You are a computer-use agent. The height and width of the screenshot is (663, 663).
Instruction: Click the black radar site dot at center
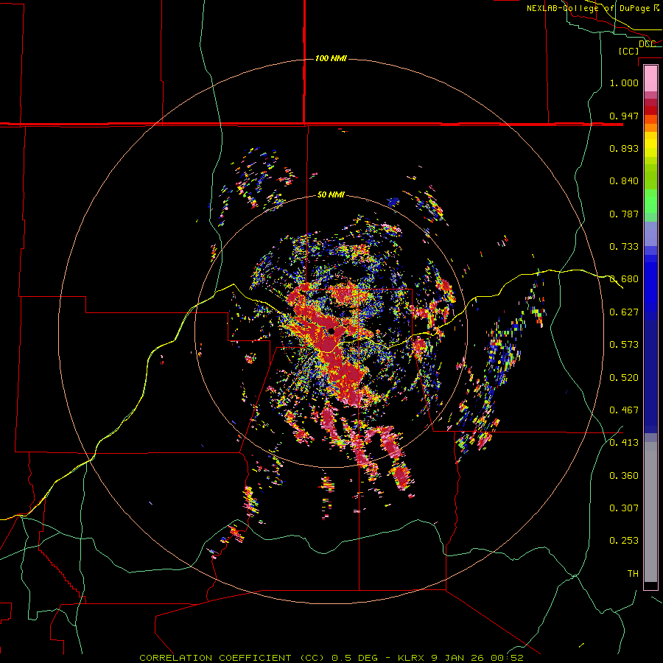pyautogui.click(x=331, y=331)
